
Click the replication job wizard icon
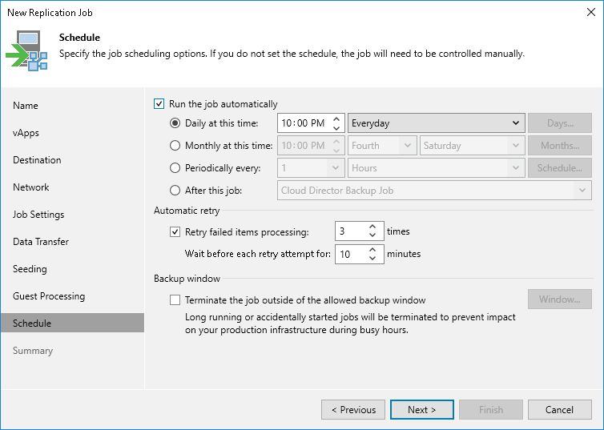point(27,50)
